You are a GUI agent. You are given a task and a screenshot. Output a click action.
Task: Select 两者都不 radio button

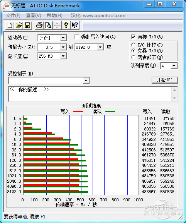(x=133, y=57)
